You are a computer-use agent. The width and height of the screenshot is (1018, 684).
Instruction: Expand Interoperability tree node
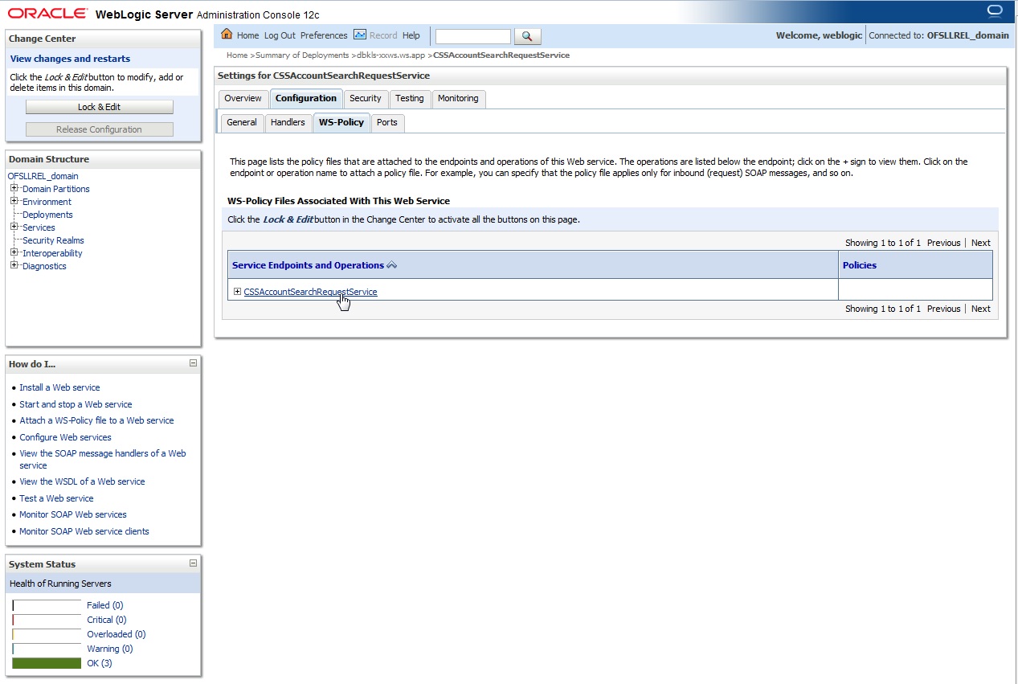click(14, 252)
